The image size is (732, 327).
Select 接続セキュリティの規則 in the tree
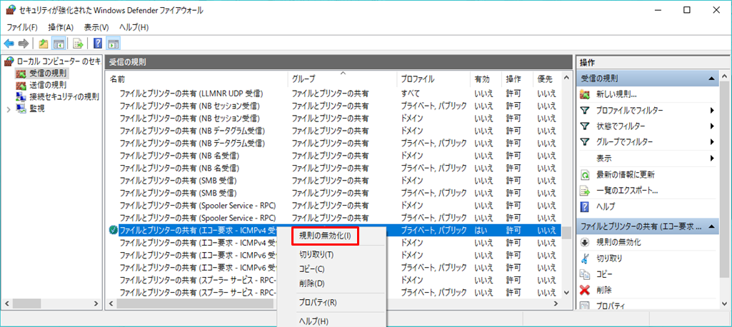(64, 96)
